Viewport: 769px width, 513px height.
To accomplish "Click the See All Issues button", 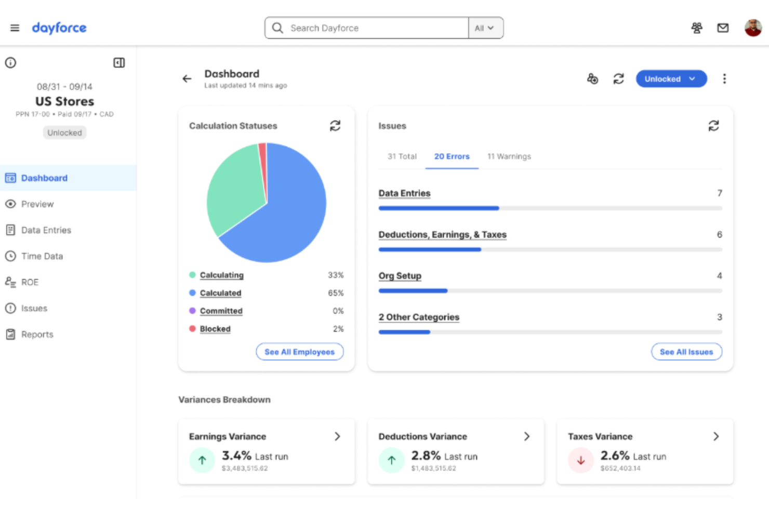I will click(686, 352).
